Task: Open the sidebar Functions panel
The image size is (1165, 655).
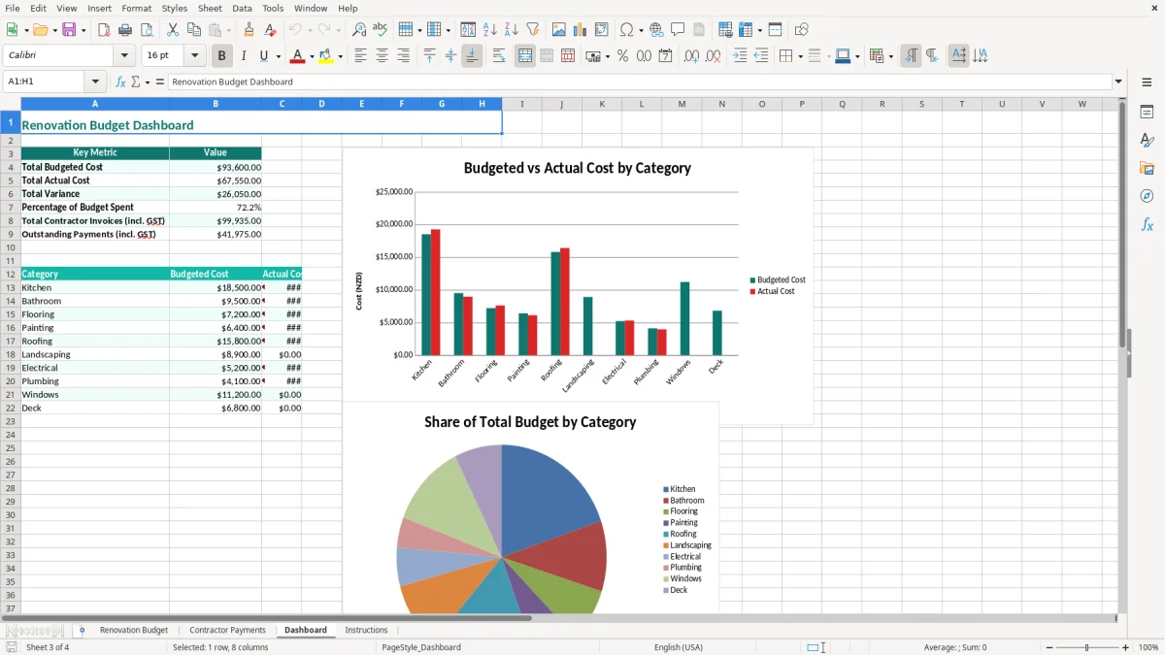Action: pyautogui.click(x=1147, y=224)
